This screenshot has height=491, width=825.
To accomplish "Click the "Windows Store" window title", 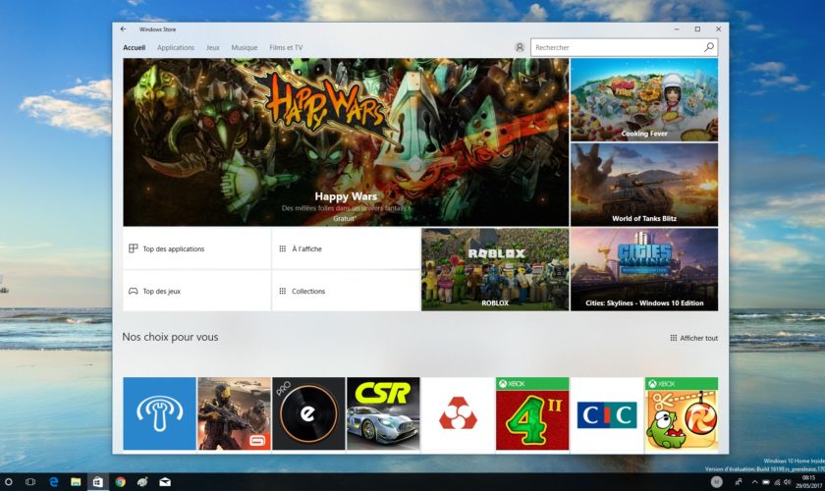I will point(157,29).
